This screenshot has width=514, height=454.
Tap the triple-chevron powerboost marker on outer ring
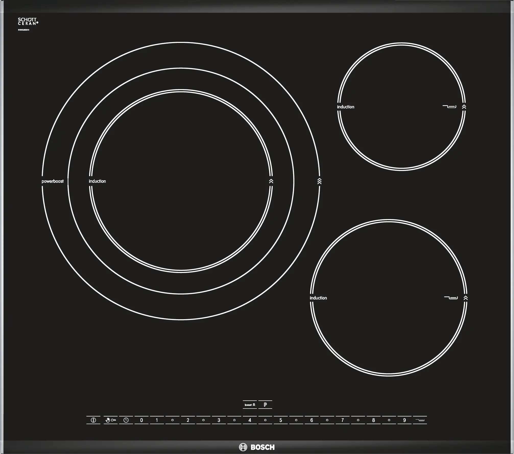(319, 181)
